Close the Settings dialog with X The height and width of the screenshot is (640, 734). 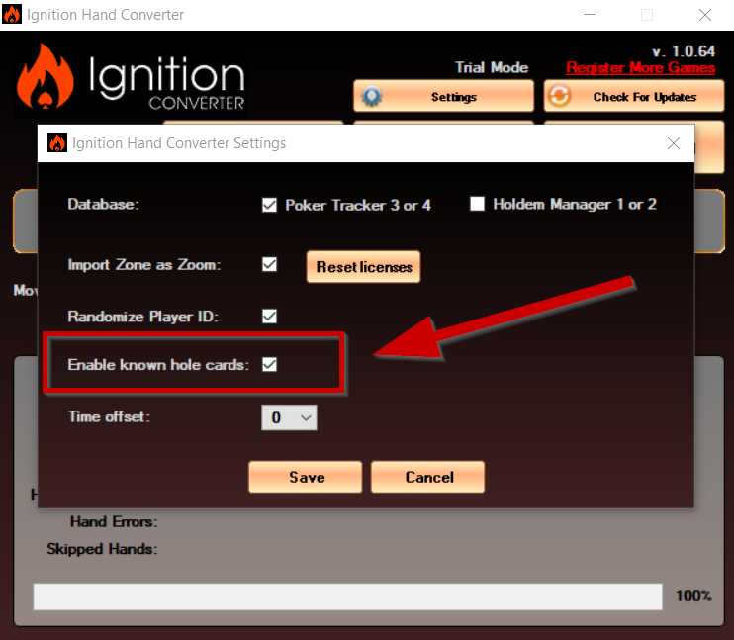[674, 143]
